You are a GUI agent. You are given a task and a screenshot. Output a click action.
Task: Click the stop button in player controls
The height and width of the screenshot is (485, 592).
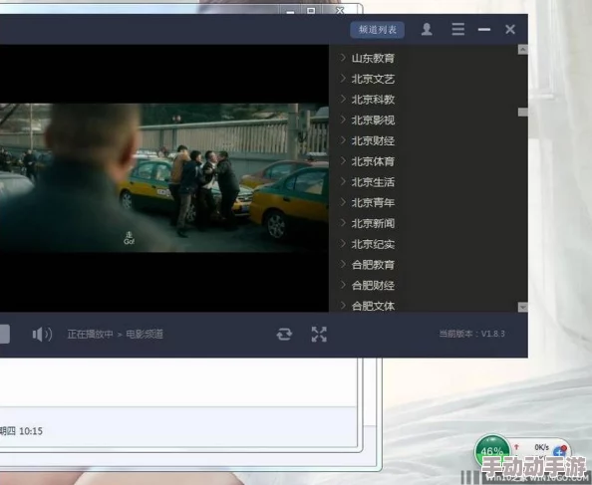click(4, 335)
